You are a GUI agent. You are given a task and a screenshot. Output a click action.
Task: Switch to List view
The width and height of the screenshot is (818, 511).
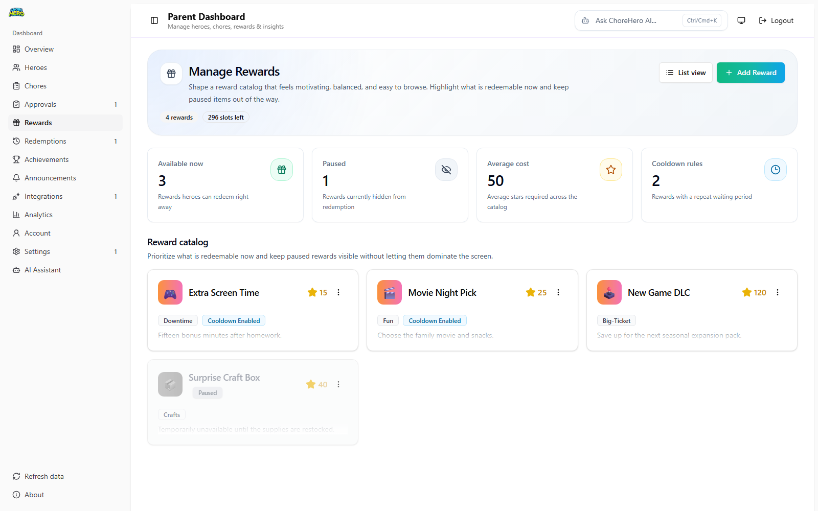686,72
